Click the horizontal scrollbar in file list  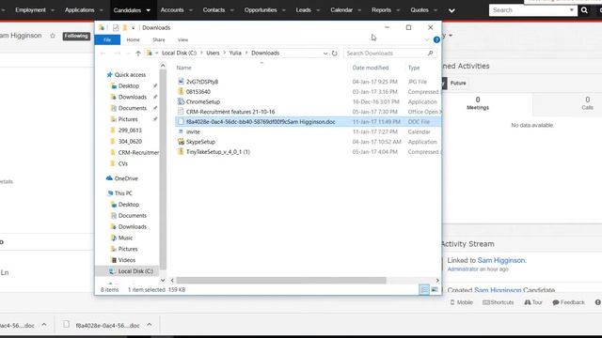click(x=281, y=281)
